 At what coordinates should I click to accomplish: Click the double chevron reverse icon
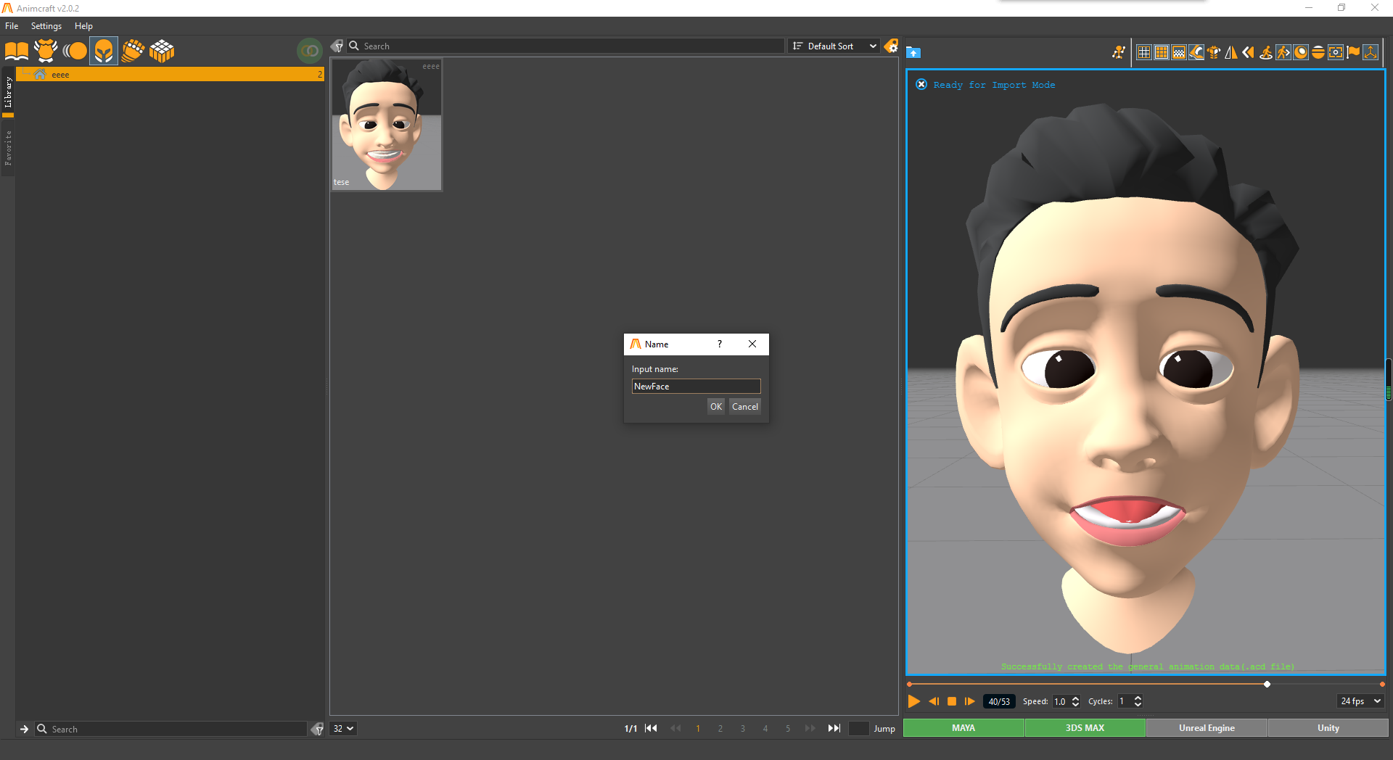(1249, 52)
